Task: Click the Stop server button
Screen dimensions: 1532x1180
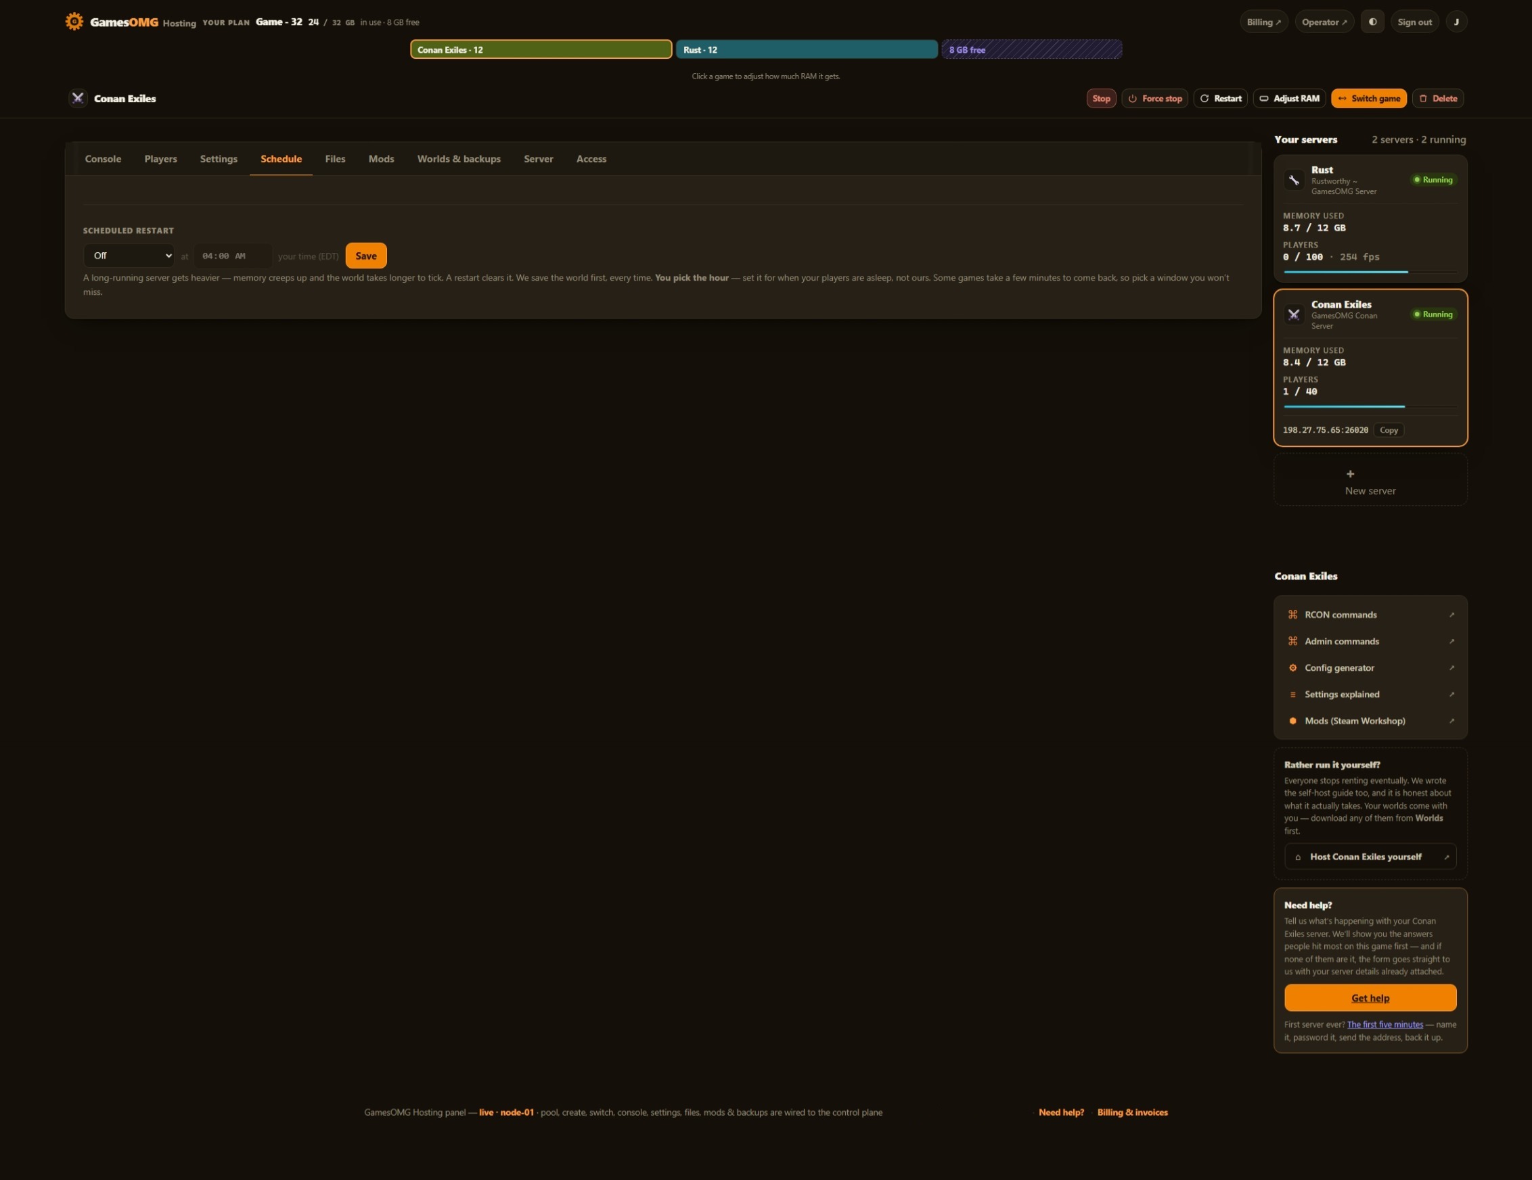Action: 1102,98
